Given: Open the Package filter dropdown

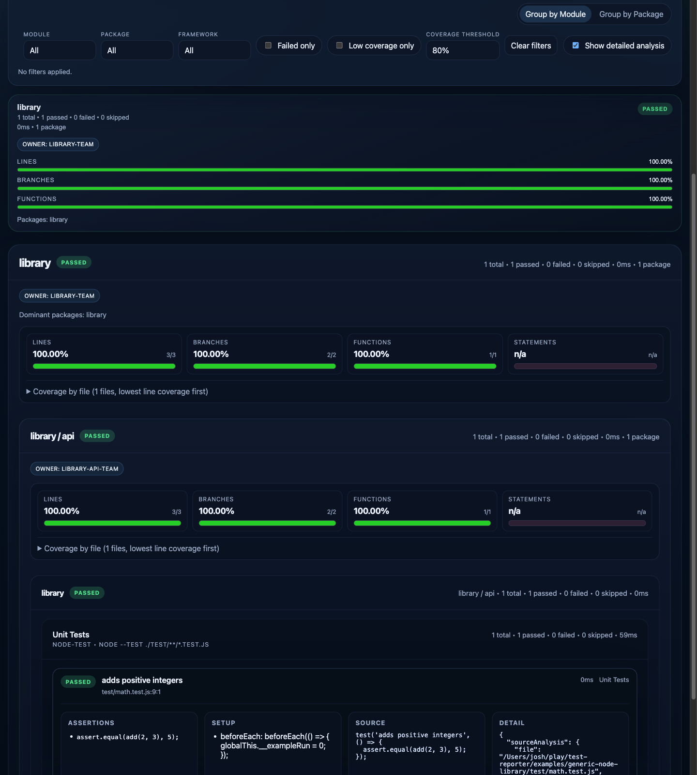Looking at the screenshot, I should tap(137, 50).
